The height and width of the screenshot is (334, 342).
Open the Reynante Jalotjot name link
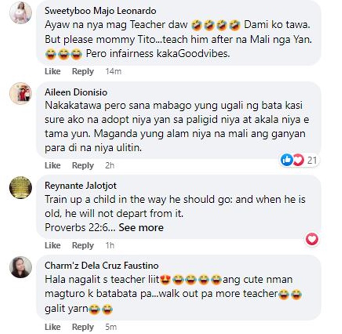click(80, 185)
